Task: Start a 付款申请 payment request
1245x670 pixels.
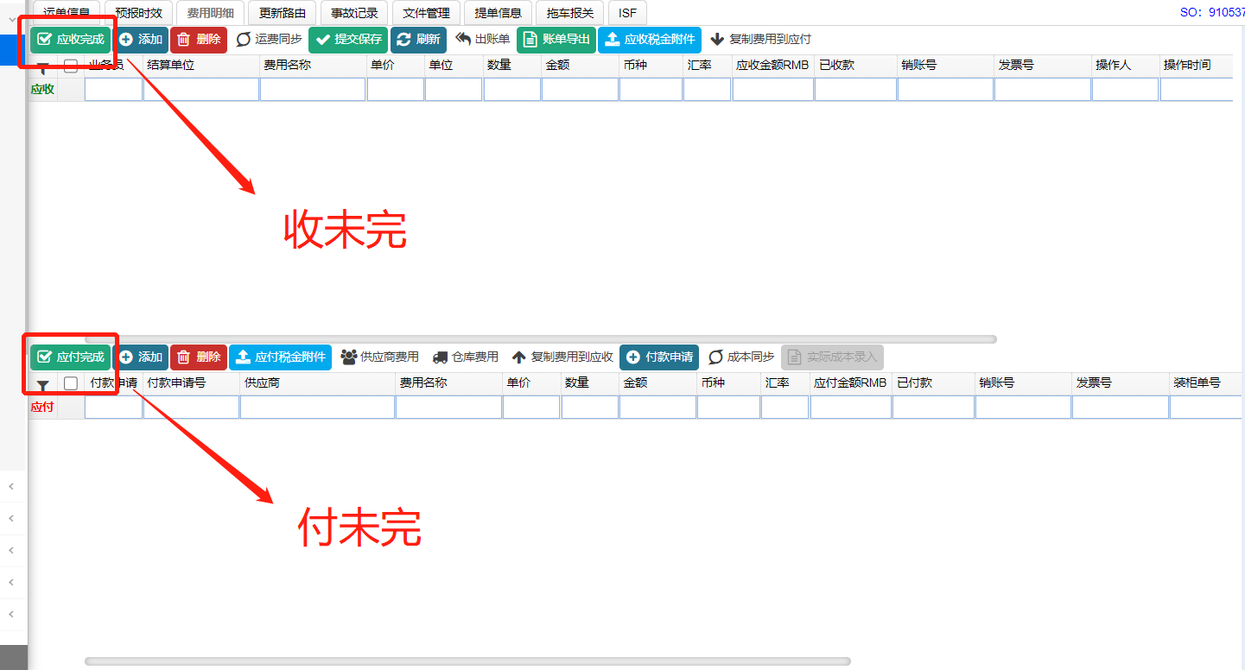Action: pyautogui.click(x=659, y=357)
